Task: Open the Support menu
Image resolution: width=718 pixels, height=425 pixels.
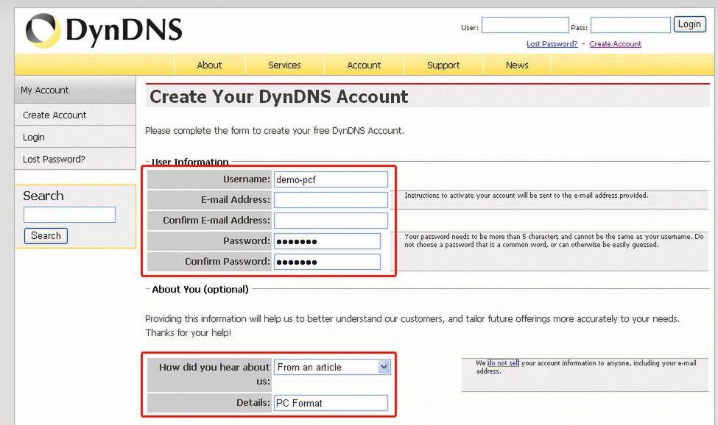Action: (x=443, y=65)
